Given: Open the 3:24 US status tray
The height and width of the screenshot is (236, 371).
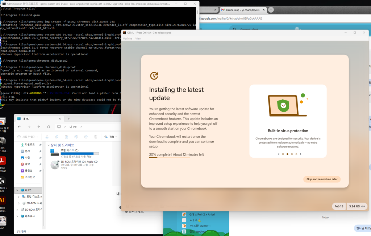Looking at the screenshot, I should [x=357, y=206].
